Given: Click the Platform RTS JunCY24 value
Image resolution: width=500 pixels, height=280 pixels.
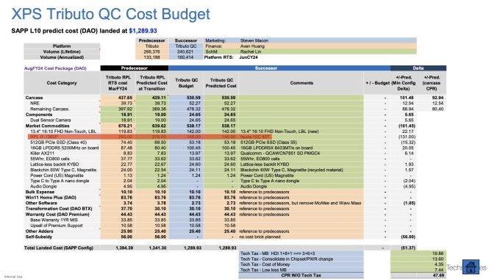Looking at the screenshot, I should (249, 57).
